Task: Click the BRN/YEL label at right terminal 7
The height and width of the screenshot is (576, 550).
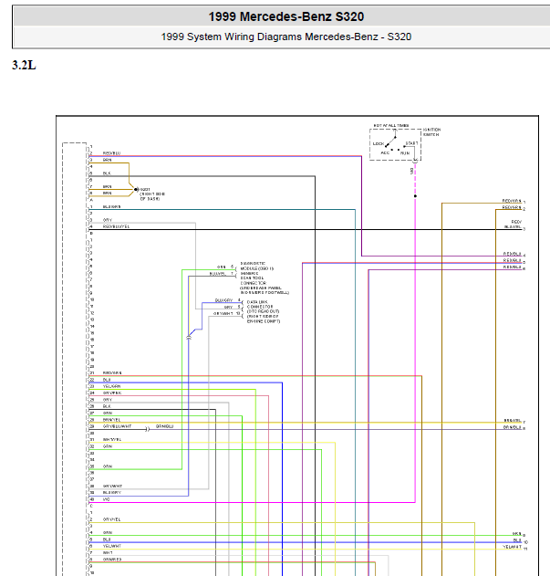Action: 513,421
